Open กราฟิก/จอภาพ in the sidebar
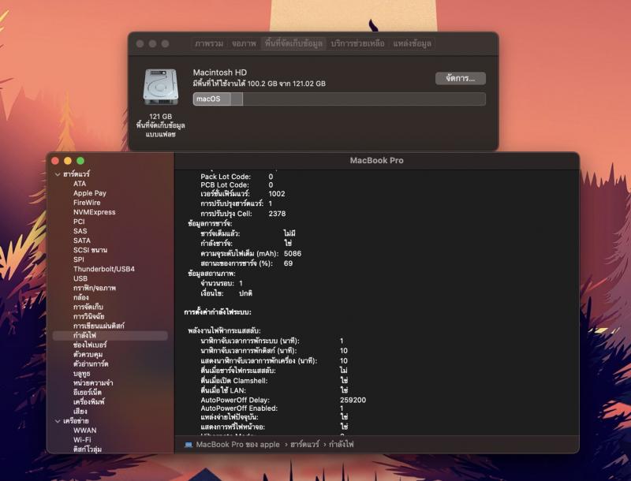 [95, 288]
